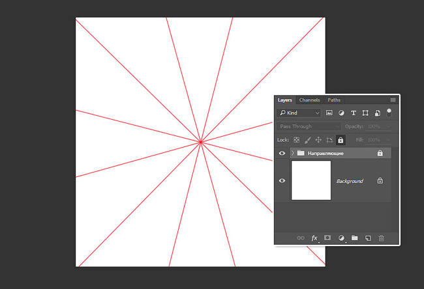424x289 pixels.
Task: Open the Pass Through blend mode dropdown
Action: [309, 126]
